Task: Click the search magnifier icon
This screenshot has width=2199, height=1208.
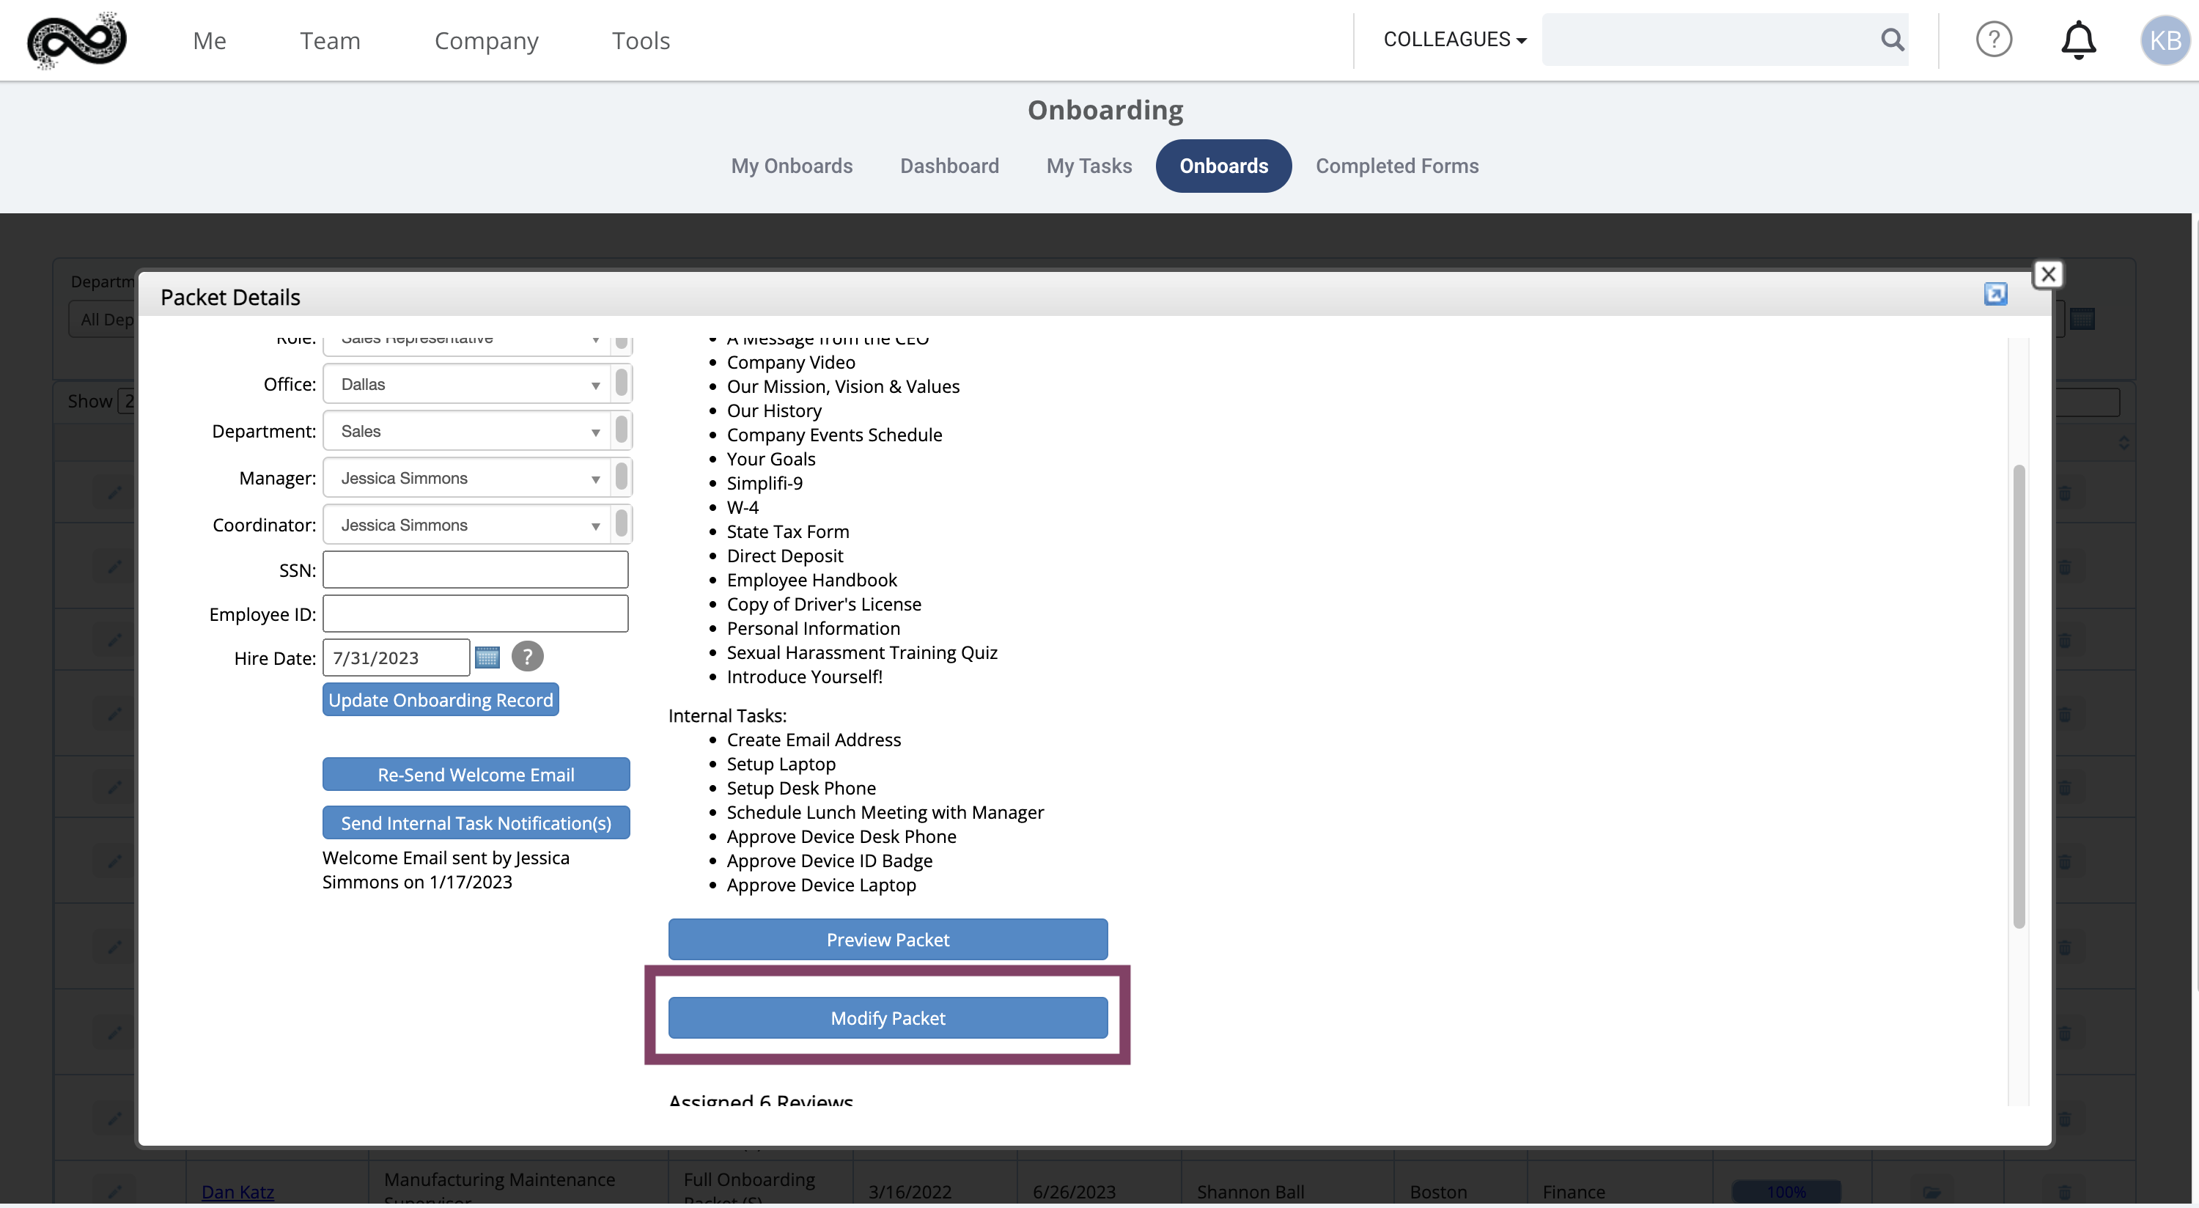Action: [x=1892, y=40]
